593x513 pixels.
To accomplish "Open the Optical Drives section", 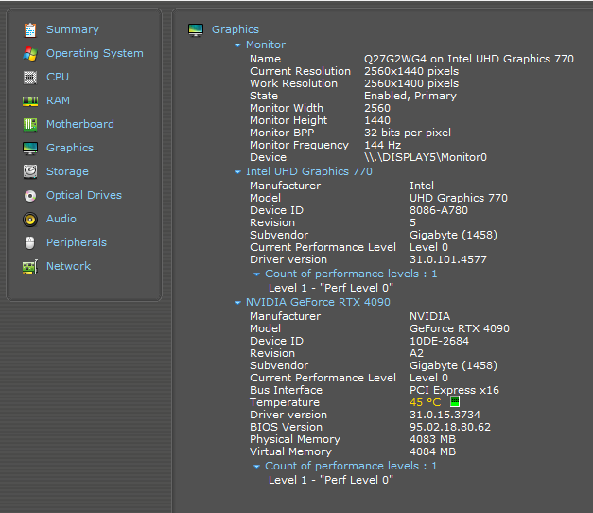I will point(84,195).
